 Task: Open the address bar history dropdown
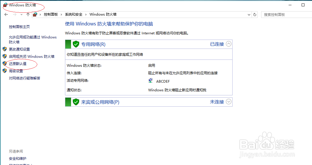pyautogui.click(x=249, y=14)
